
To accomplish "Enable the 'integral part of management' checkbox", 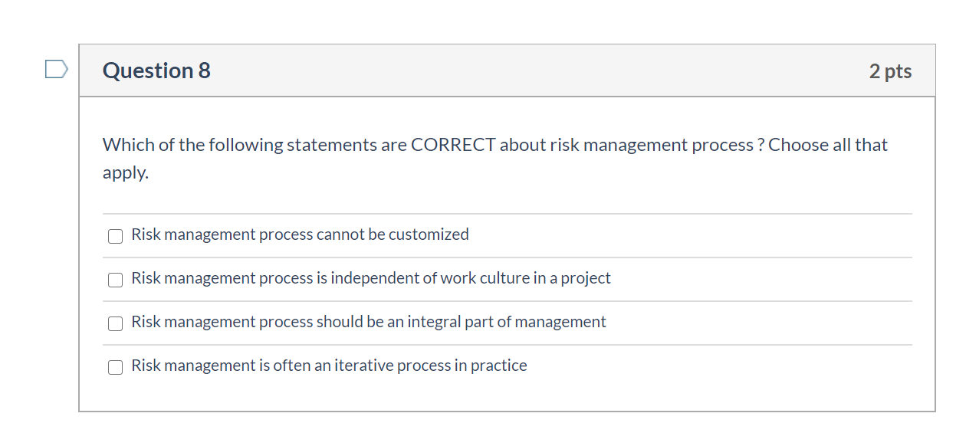I will coord(115,323).
